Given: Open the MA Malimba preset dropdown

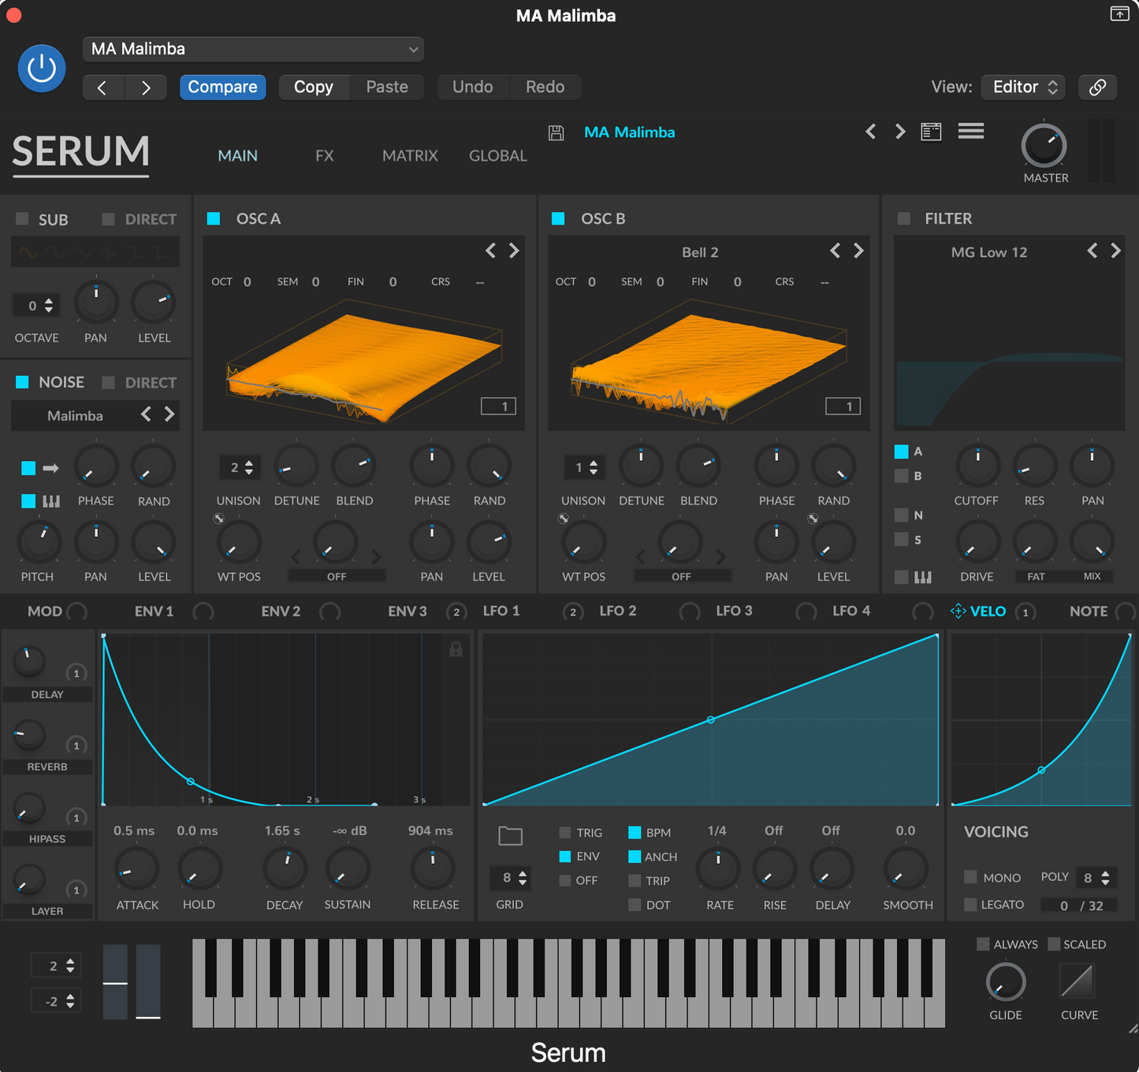Looking at the screenshot, I should [253, 49].
